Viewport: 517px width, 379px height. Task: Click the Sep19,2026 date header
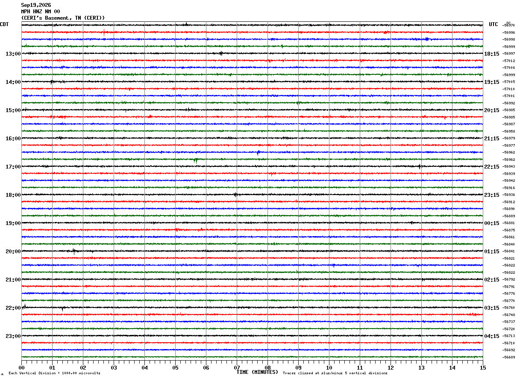[x=36, y=5]
